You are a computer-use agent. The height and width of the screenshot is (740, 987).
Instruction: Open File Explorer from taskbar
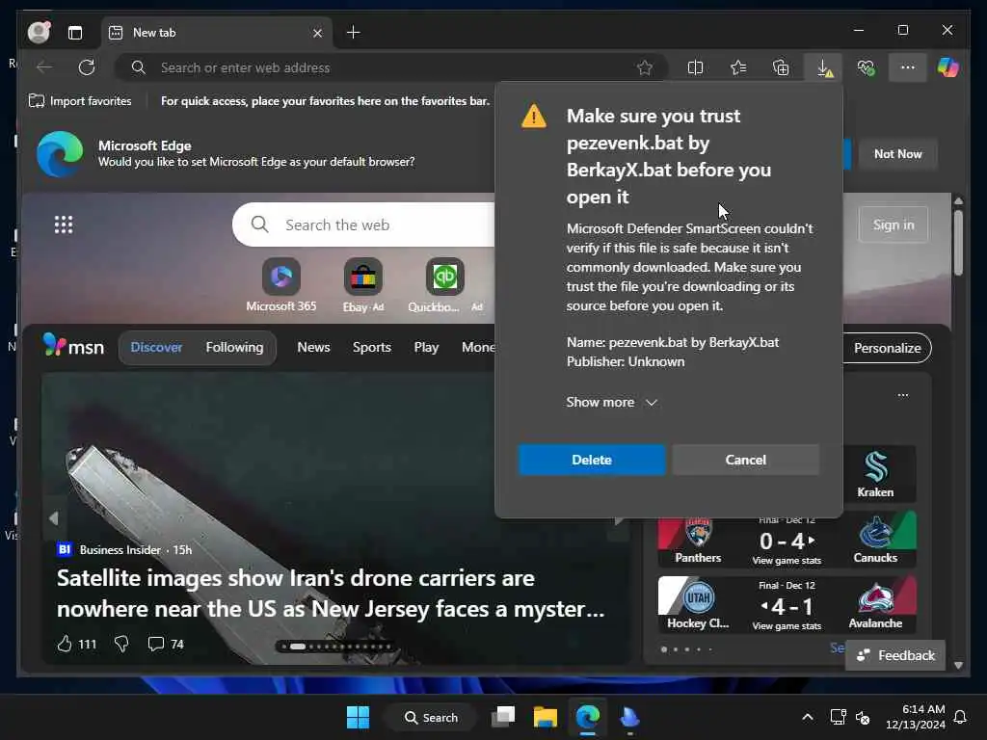coord(546,717)
